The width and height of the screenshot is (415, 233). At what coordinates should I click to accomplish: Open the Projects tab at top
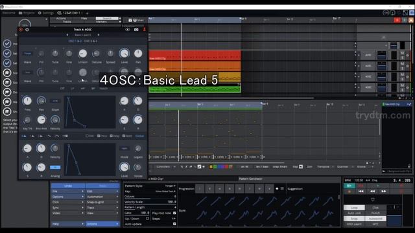coord(27,13)
